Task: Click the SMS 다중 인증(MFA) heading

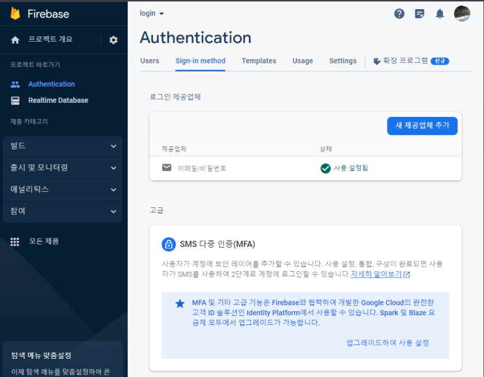Action: 218,244
